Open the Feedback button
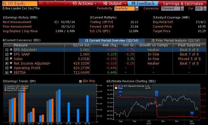 click(143, 3)
